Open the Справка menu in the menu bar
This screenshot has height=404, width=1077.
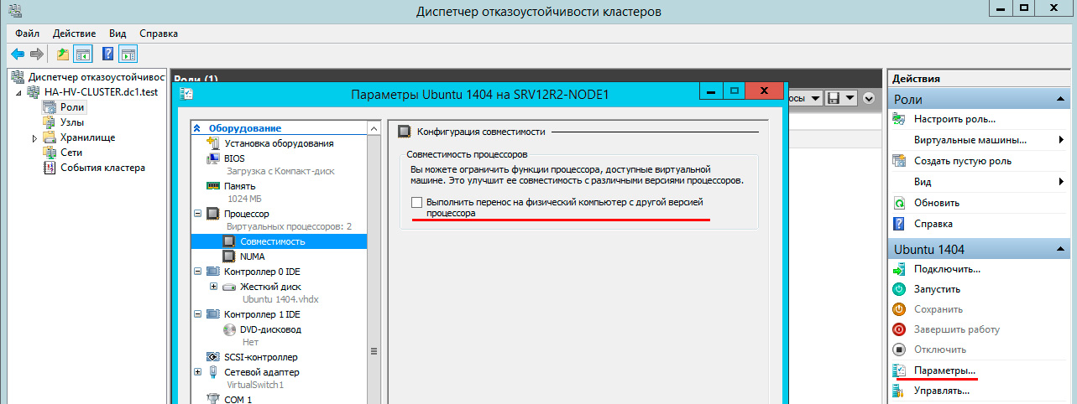(158, 34)
